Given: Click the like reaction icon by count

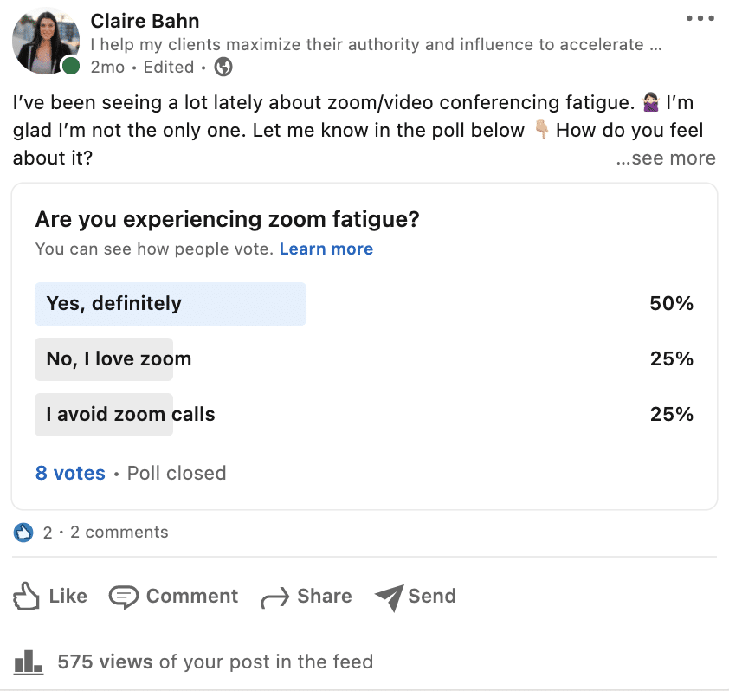Looking at the screenshot, I should click(23, 533).
